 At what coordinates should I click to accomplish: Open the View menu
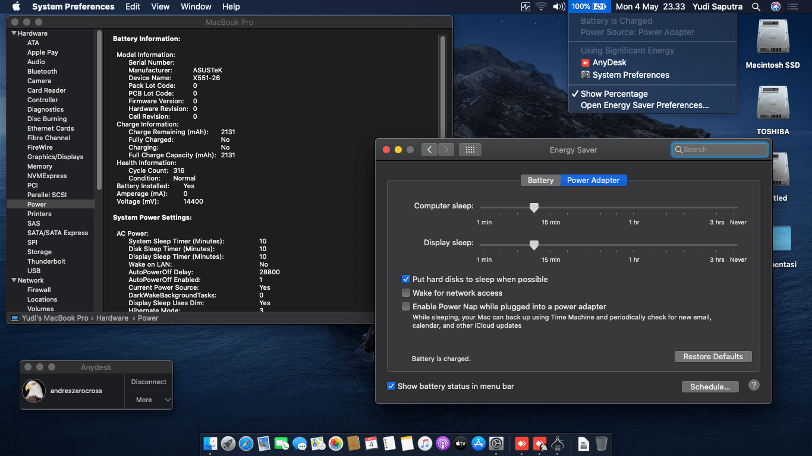pos(160,7)
